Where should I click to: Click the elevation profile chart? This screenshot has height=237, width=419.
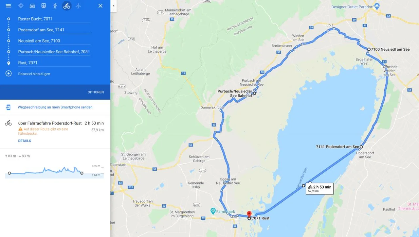[54, 170]
